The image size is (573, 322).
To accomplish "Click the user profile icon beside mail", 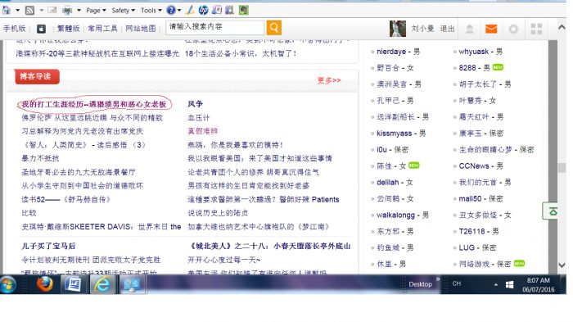I will click(470, 29).
